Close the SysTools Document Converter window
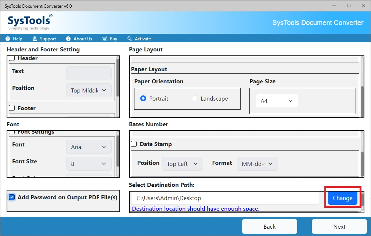The height and width of the screenshot is (236, 371). click(363, 6)
